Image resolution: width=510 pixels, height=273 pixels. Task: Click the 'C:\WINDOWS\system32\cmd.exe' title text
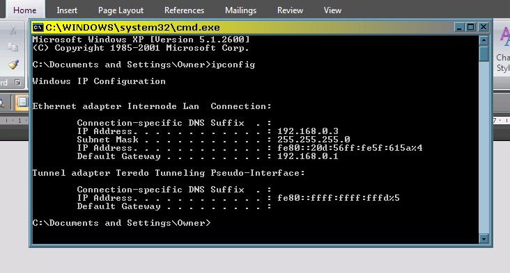(132, 27)
